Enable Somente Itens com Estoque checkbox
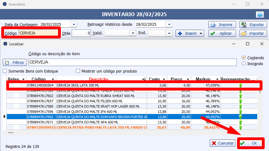 pyautogui.click(x=5, y=71)
